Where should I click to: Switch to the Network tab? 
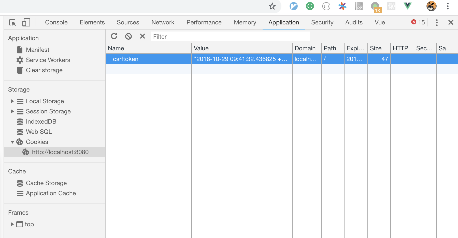tap(163, 22)
